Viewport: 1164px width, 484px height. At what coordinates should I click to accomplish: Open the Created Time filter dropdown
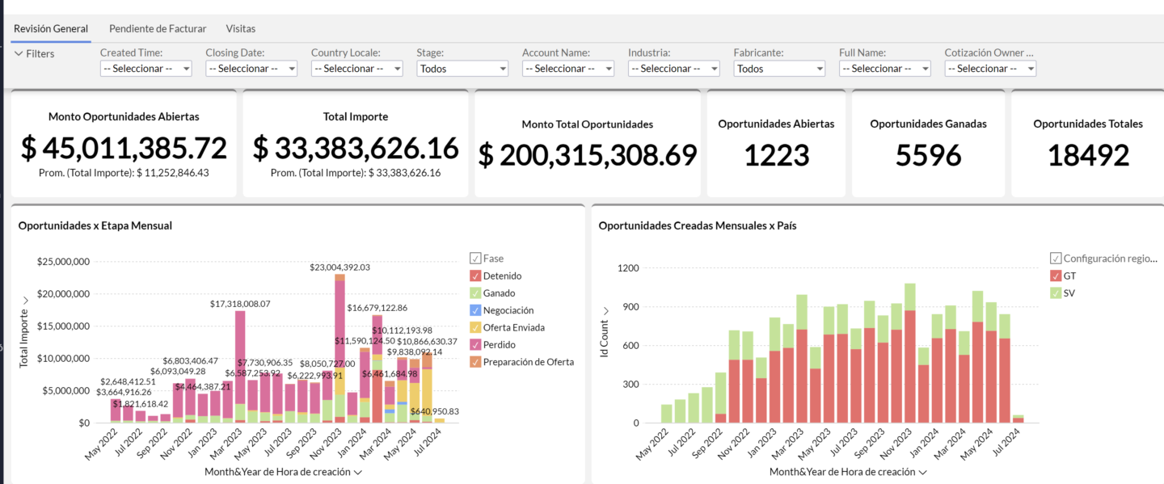coord(145,69)
